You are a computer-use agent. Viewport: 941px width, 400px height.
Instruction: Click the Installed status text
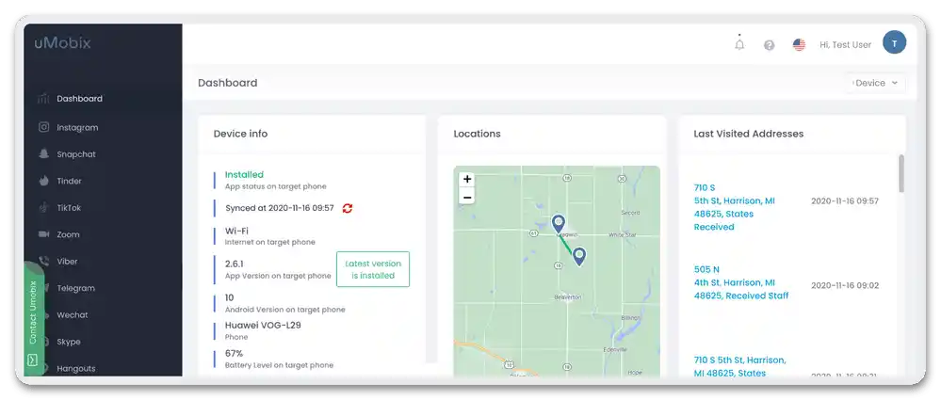click(244, 174)
